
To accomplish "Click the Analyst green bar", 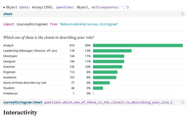I will 138,46.
